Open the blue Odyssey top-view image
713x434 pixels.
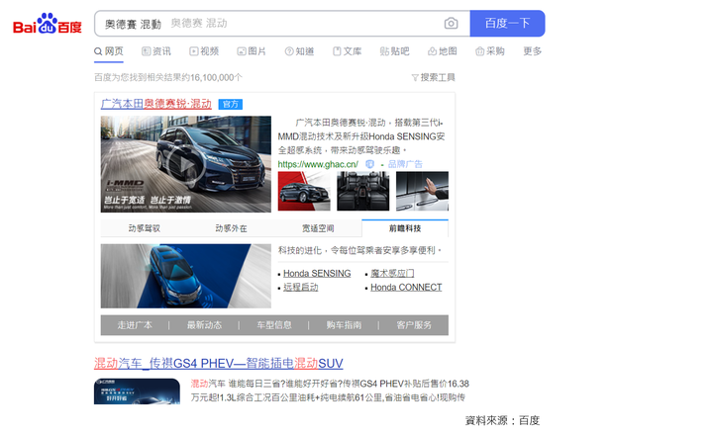[x=185, y=276]
